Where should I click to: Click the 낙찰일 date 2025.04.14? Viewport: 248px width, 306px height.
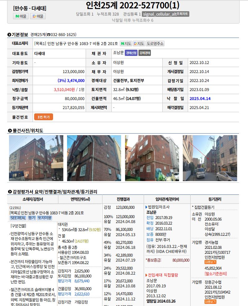click(x=200, y=99)
